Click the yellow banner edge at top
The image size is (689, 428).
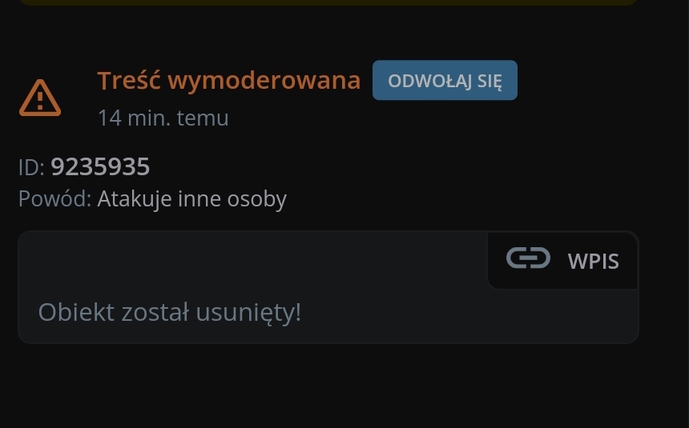[328, 2]
